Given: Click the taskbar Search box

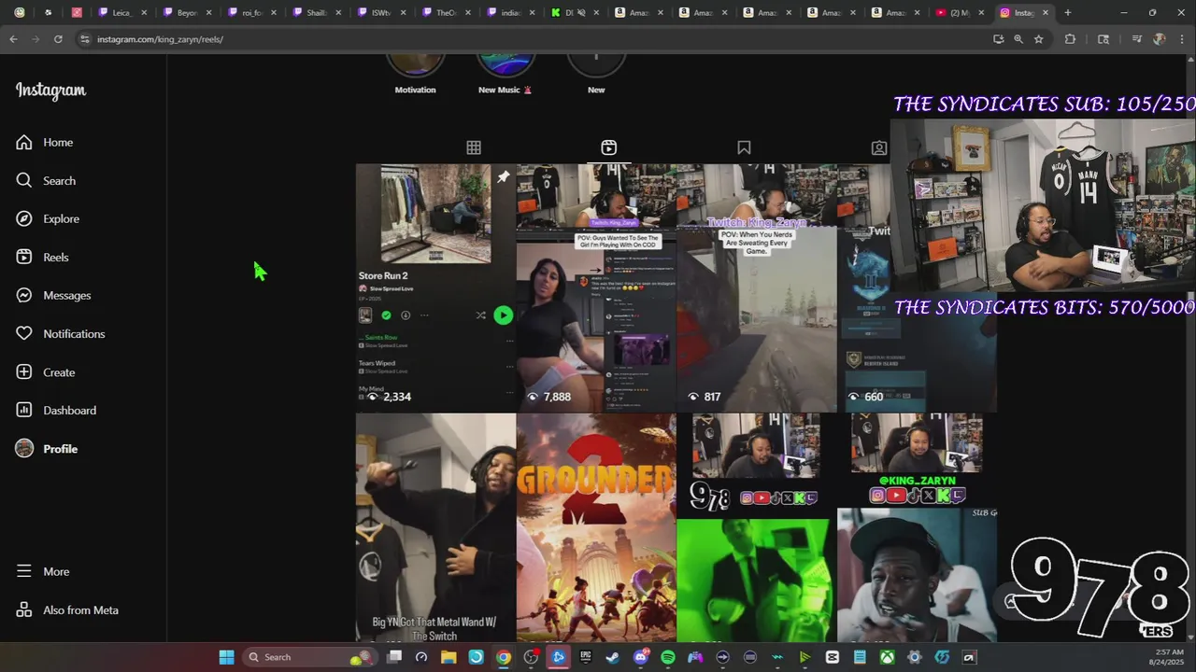Looking at the screenshot, I should click(308, 657).
